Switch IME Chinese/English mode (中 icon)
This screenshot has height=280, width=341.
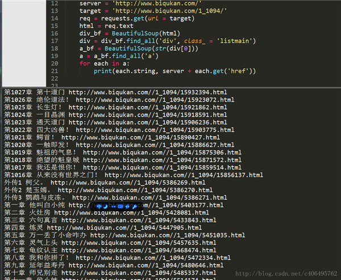[99, 206]
